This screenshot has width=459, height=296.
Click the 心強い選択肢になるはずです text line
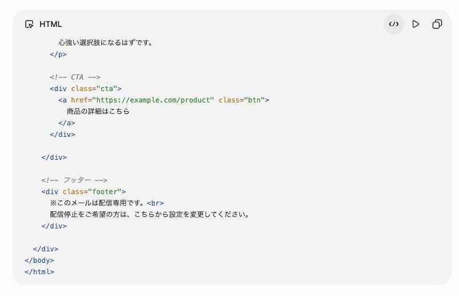point(106,43)
